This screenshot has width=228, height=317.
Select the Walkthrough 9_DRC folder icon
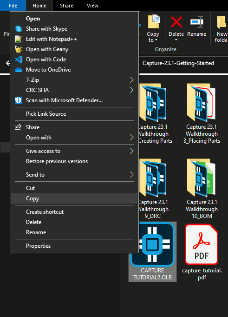coord(153,178)
